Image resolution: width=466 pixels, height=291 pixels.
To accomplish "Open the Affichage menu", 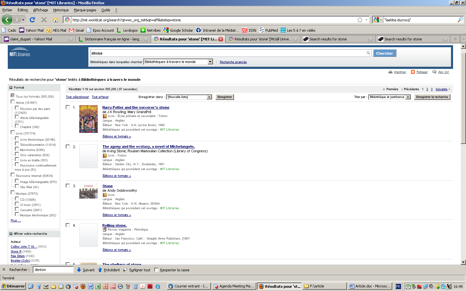I will point(40,10).
